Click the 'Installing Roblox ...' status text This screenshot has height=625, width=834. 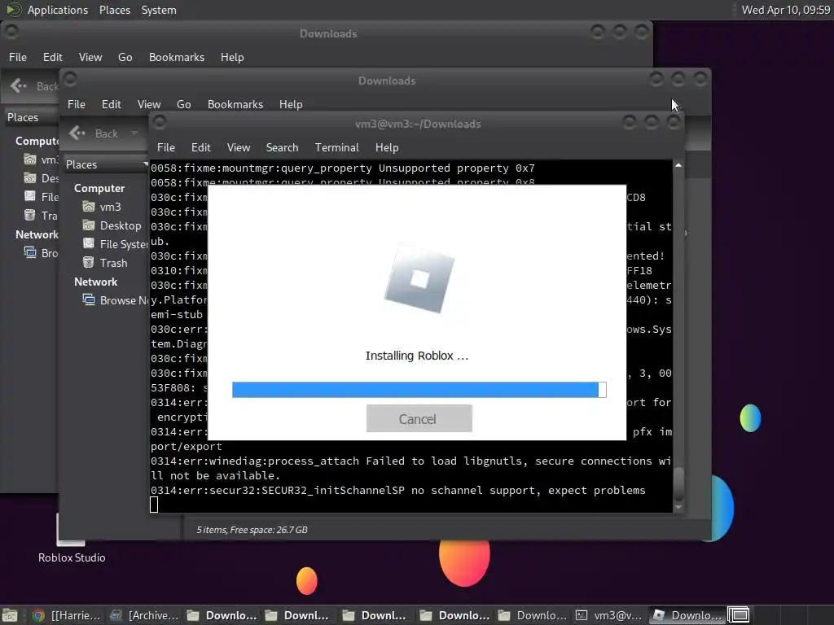pyautogui.click(x=417, y=356)
